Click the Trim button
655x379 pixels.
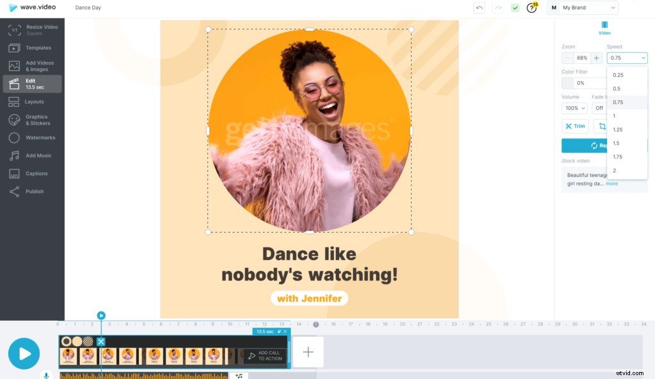(575, 127)
